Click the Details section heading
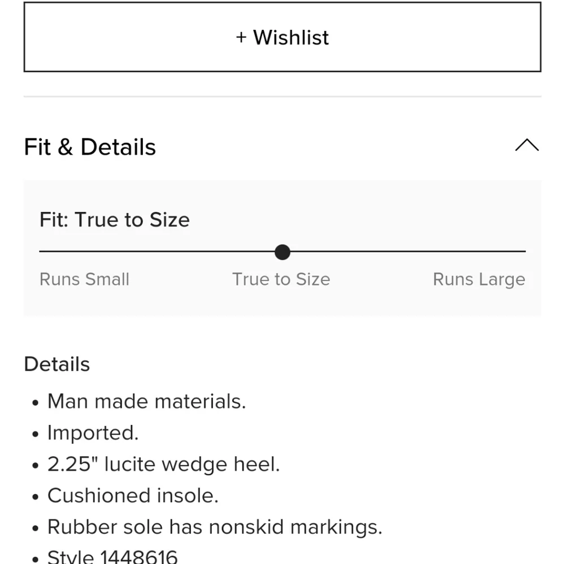The height and width of the screenshot is (564, 565). [56, 364]
